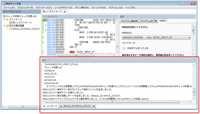Screen dimensions: 200x114
Task: Click line number 0001890 in source text
Action: coord(52,20)
